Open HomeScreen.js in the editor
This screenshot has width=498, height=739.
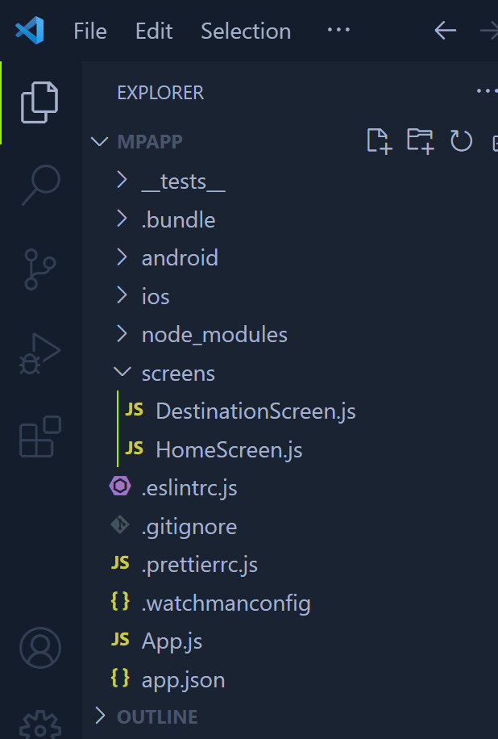(x=229, y=449)
